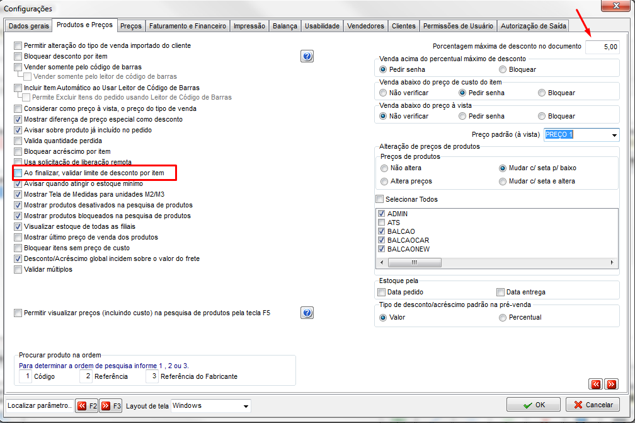Switch to the Dados gerais tab
Screen dimensions: 635x423
coord(29,26)
